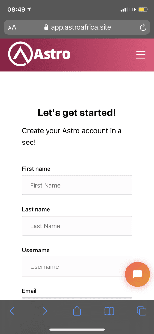Focus the Last Name input field

(77, 226)
